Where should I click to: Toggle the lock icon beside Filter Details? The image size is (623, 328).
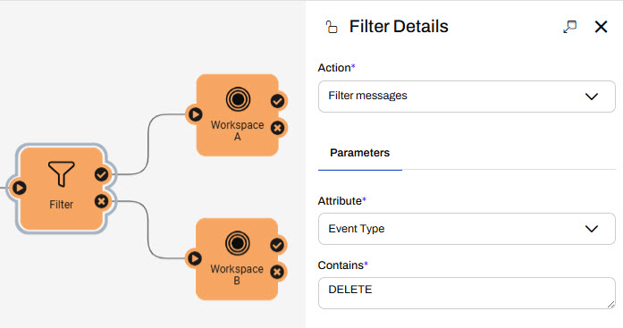[332, 27]
